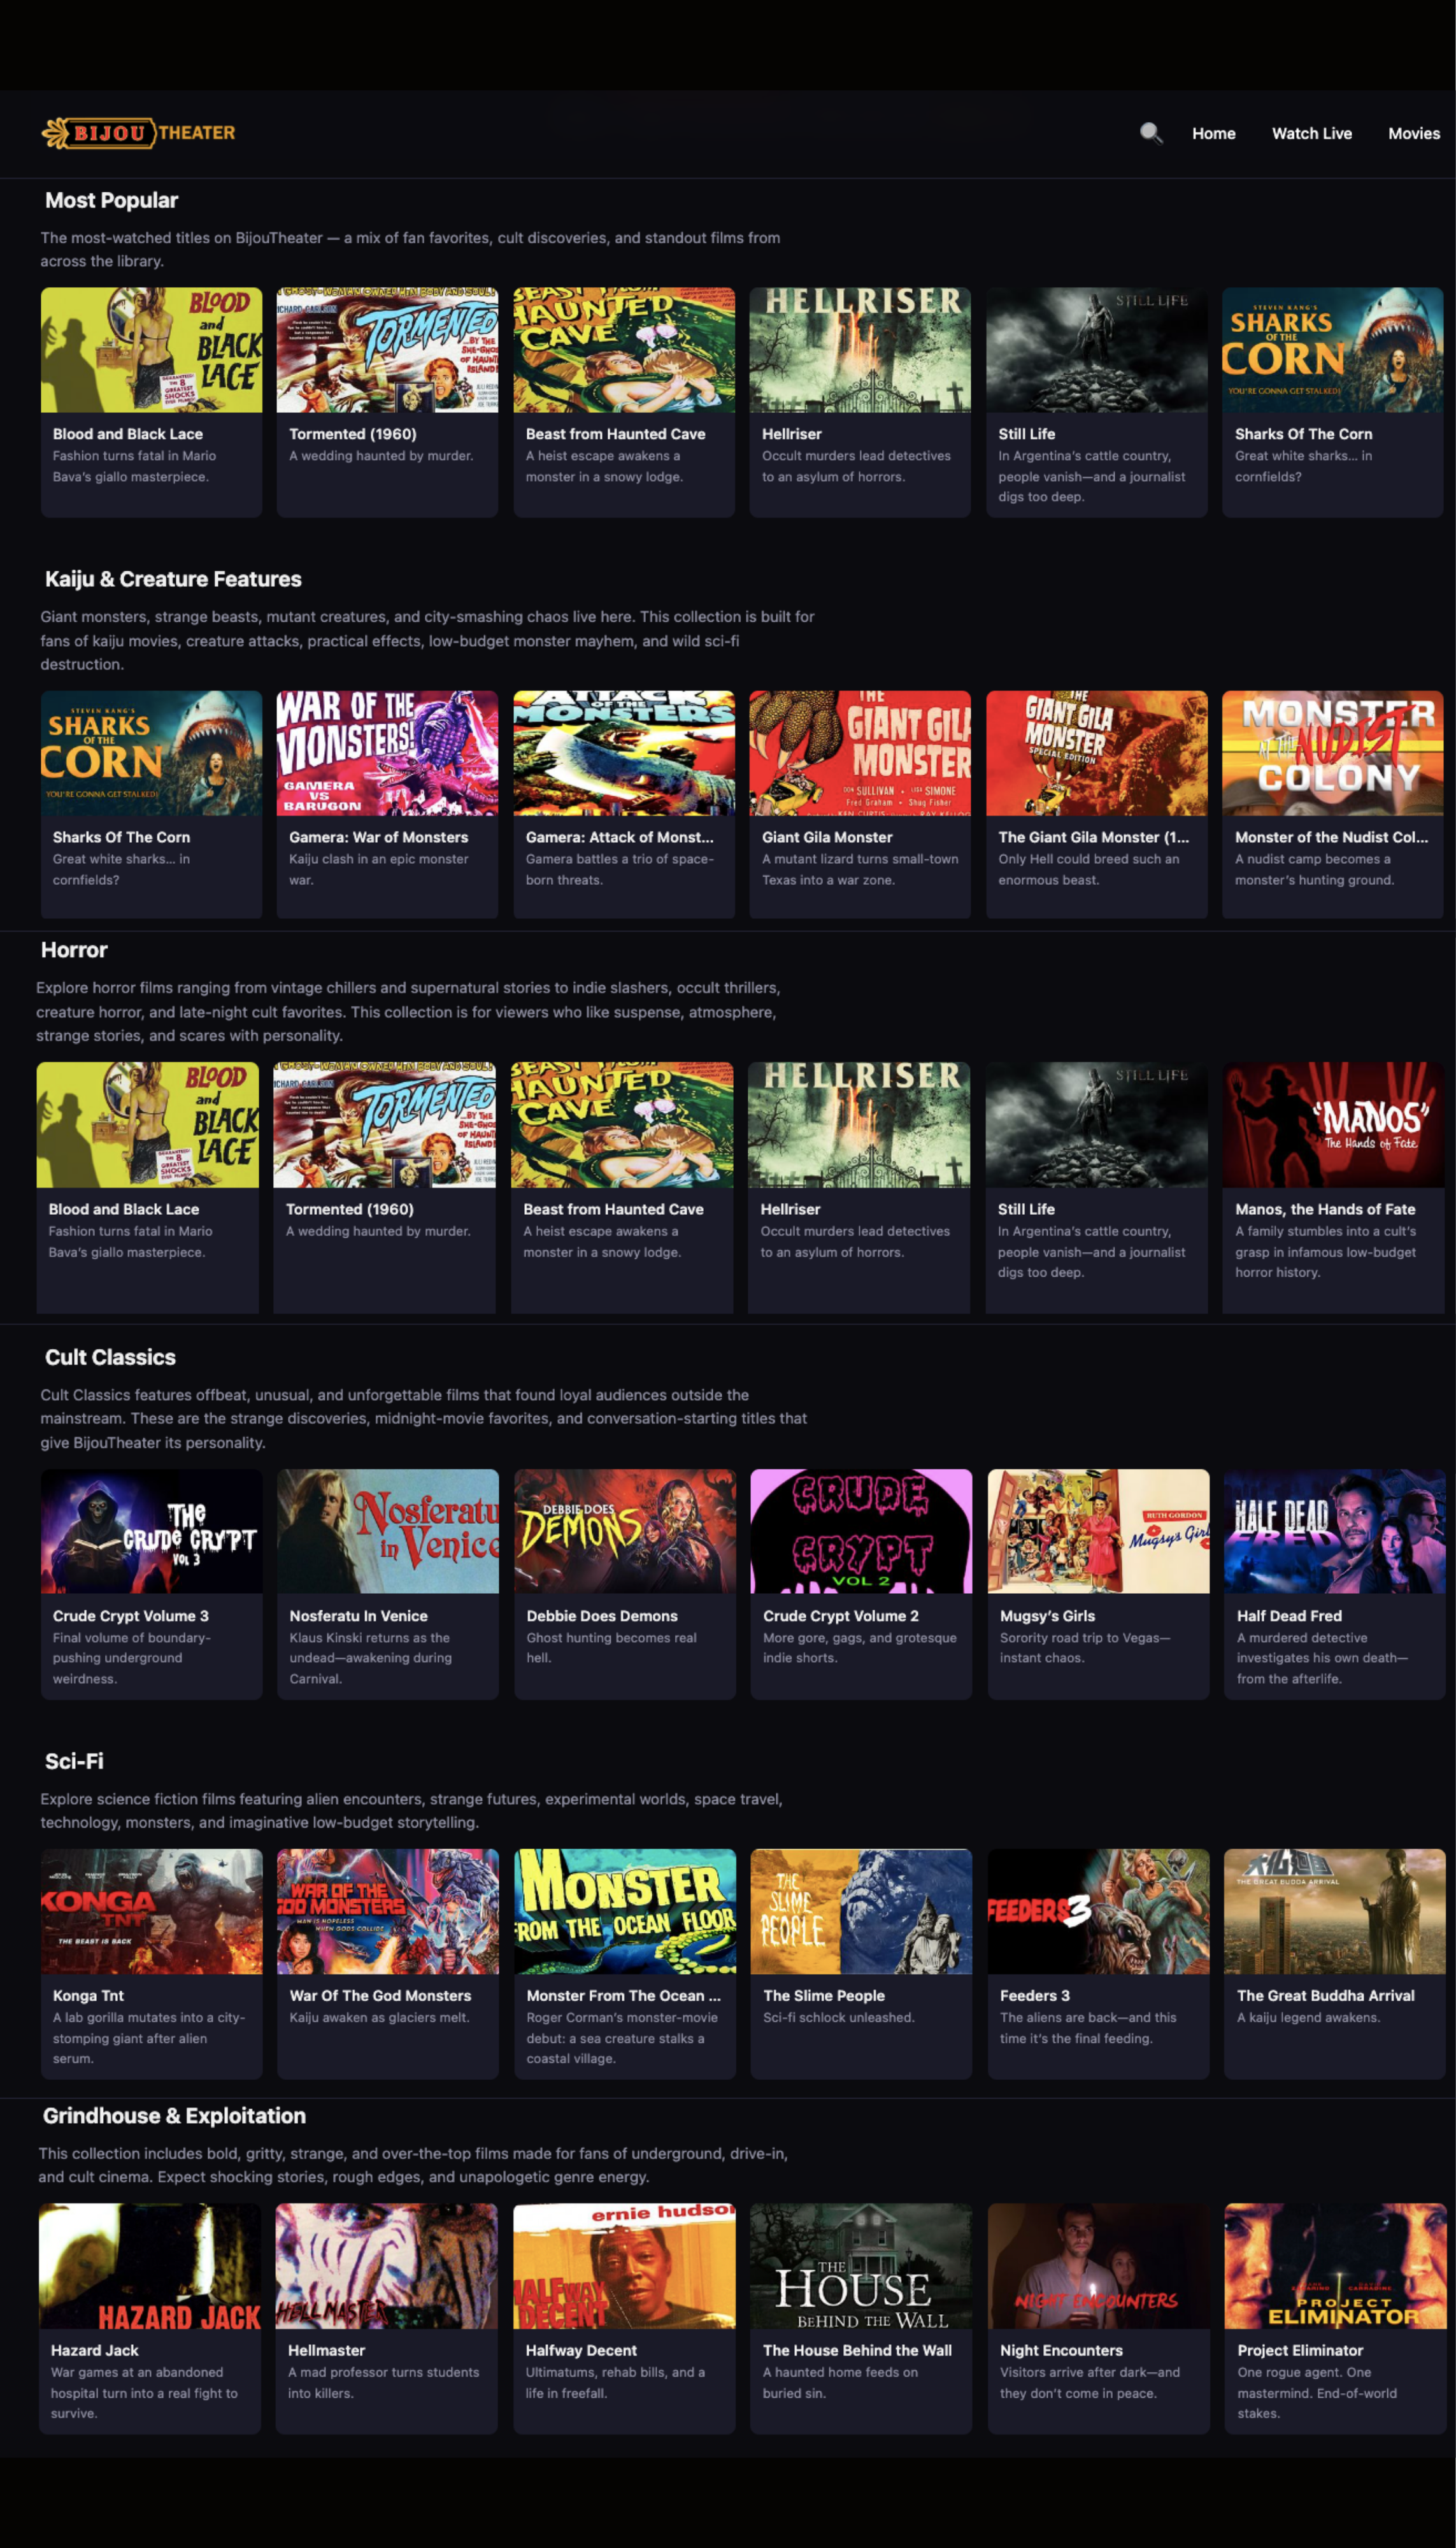Click "A mad professor turns students into killers." text
Viewport: 1456px width, 2548px height.
tap(383, 2382)
